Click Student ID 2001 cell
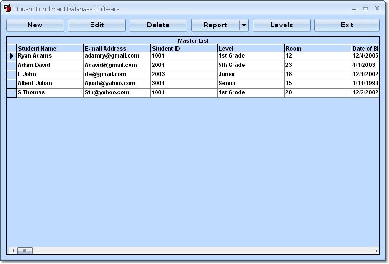Screen dimensions: 389x264 (184, 66)
